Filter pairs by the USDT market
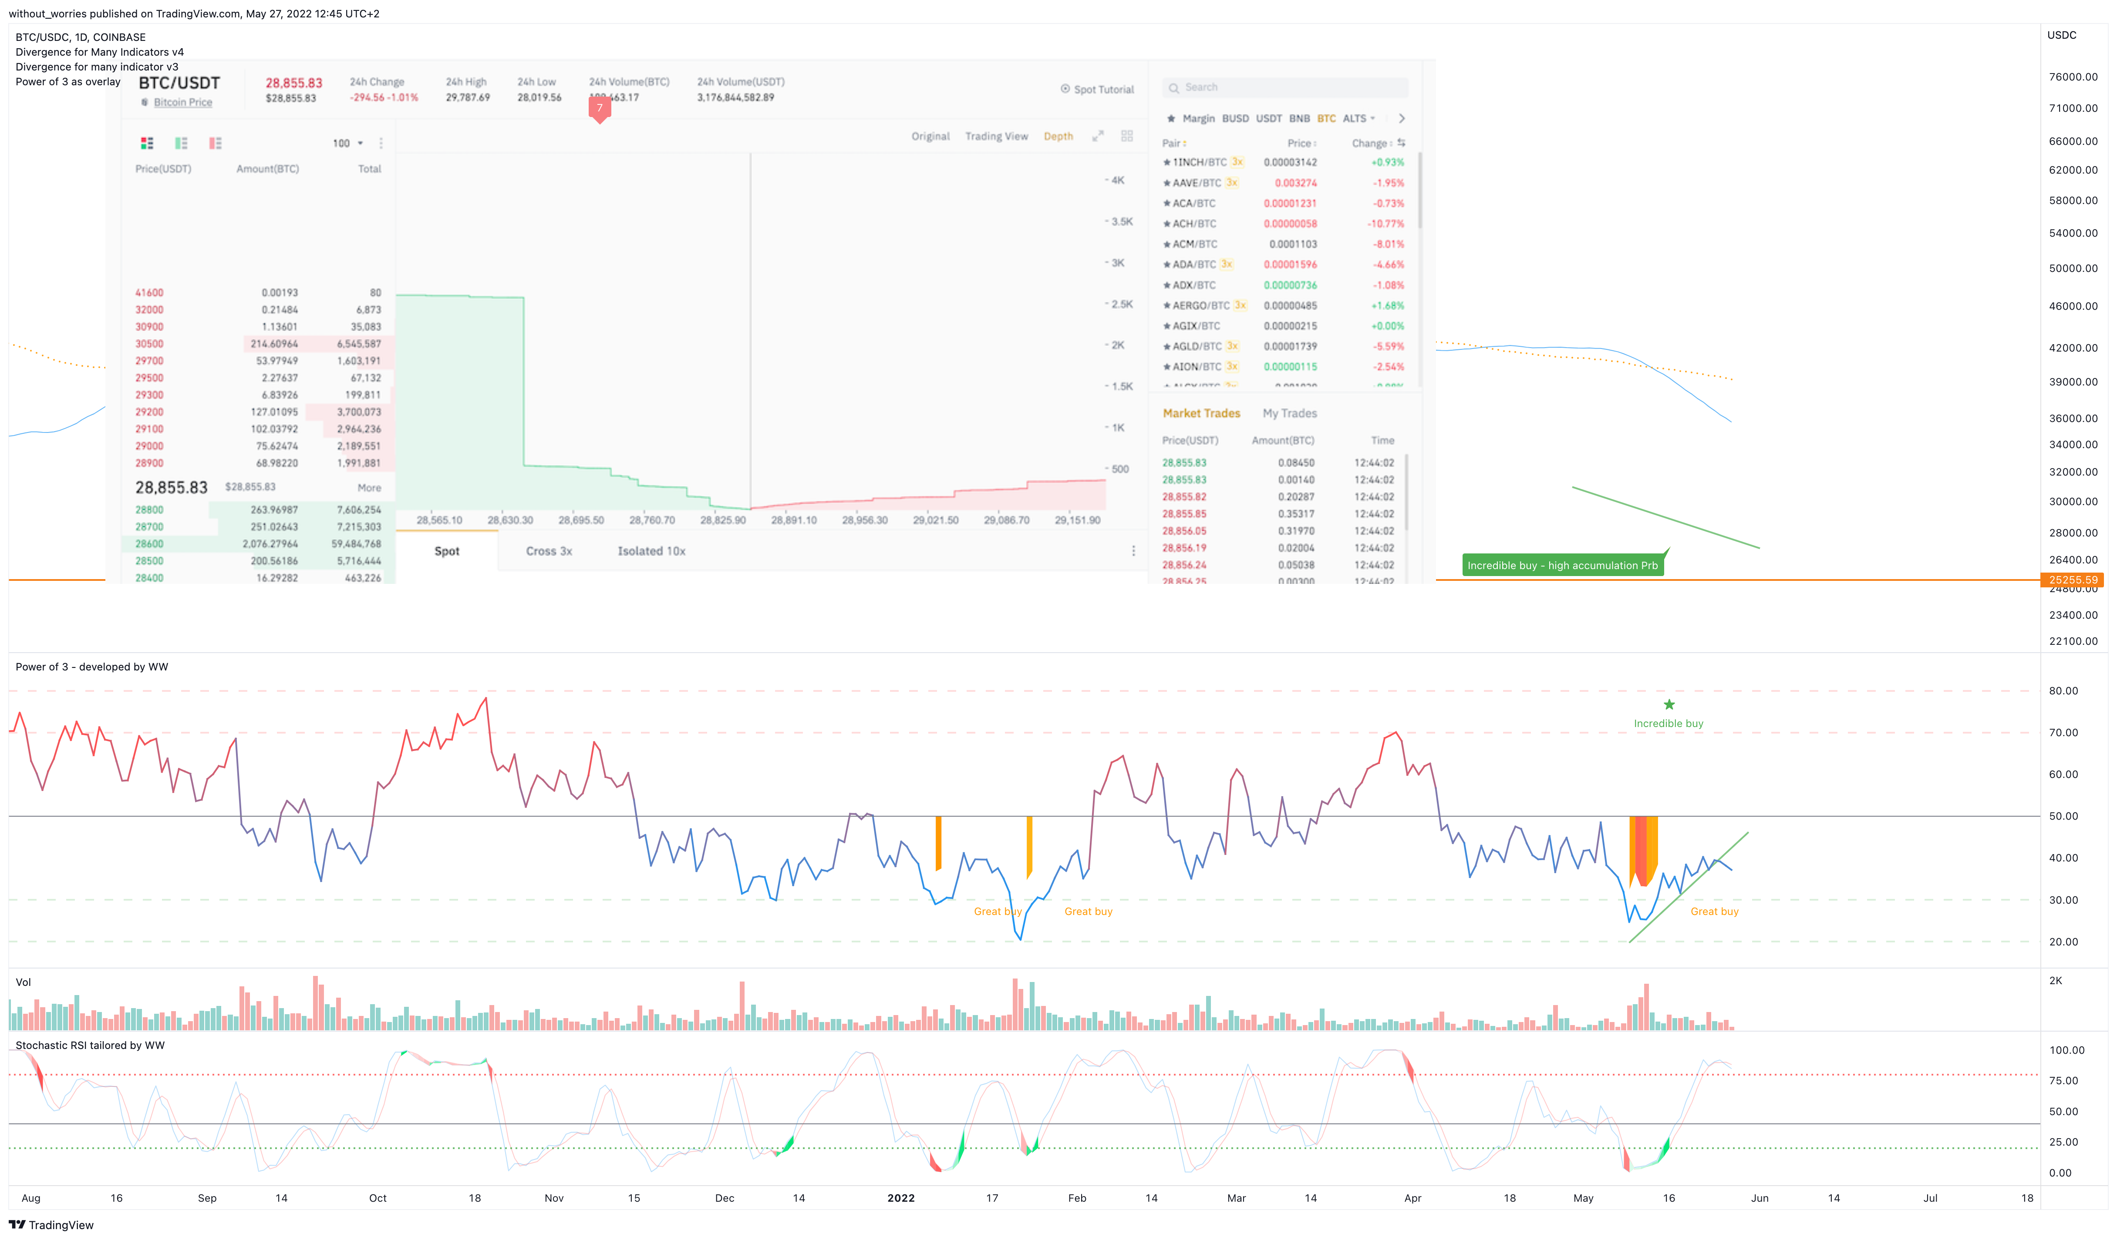 pos(1268,118)
